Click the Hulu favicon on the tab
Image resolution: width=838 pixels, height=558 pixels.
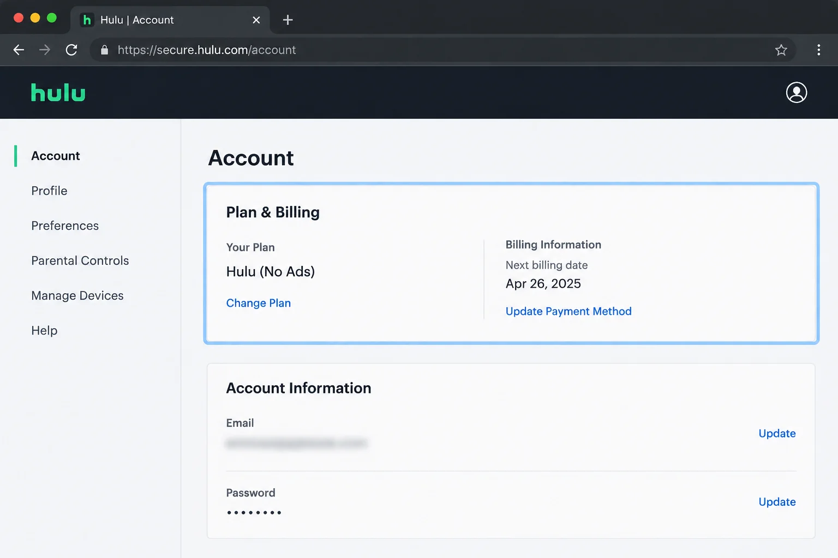point(87,20)
